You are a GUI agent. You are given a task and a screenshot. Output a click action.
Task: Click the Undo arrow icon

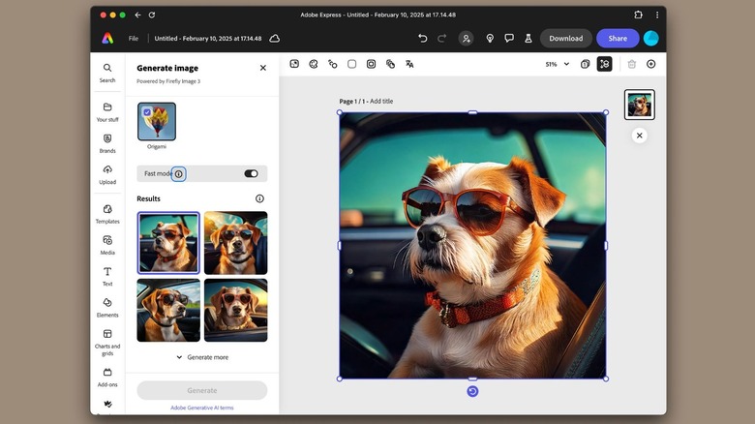[422, 39]
